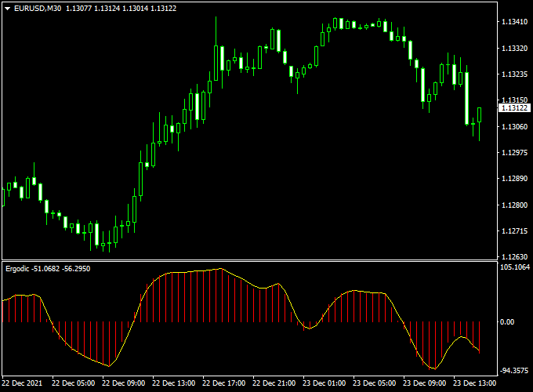Viewport: 533px width, 392px height.
Task: Select the indicator scale minimum -94.3575
Action: [x=514, y=371]
